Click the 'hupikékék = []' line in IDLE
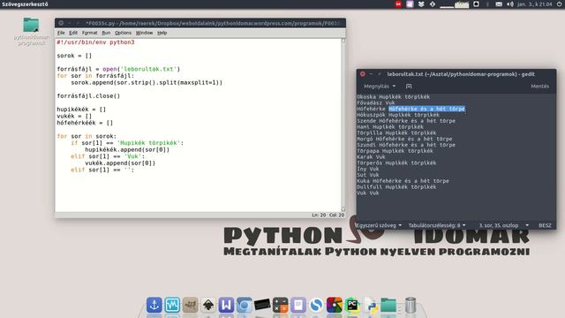Image resolution: width=565 pixels, height=318 pixels. click(81, 110)
